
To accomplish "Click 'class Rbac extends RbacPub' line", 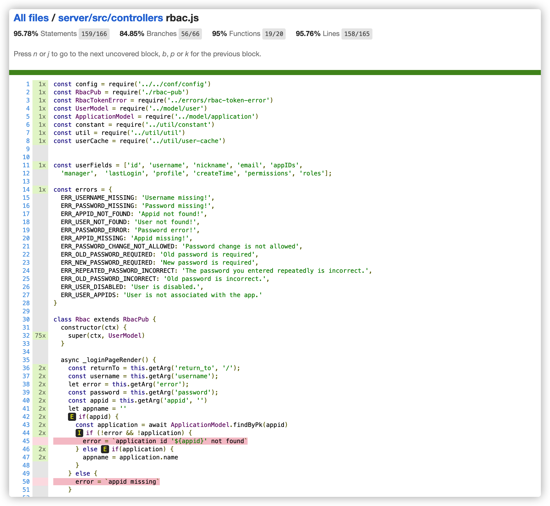I will point(105,319).
